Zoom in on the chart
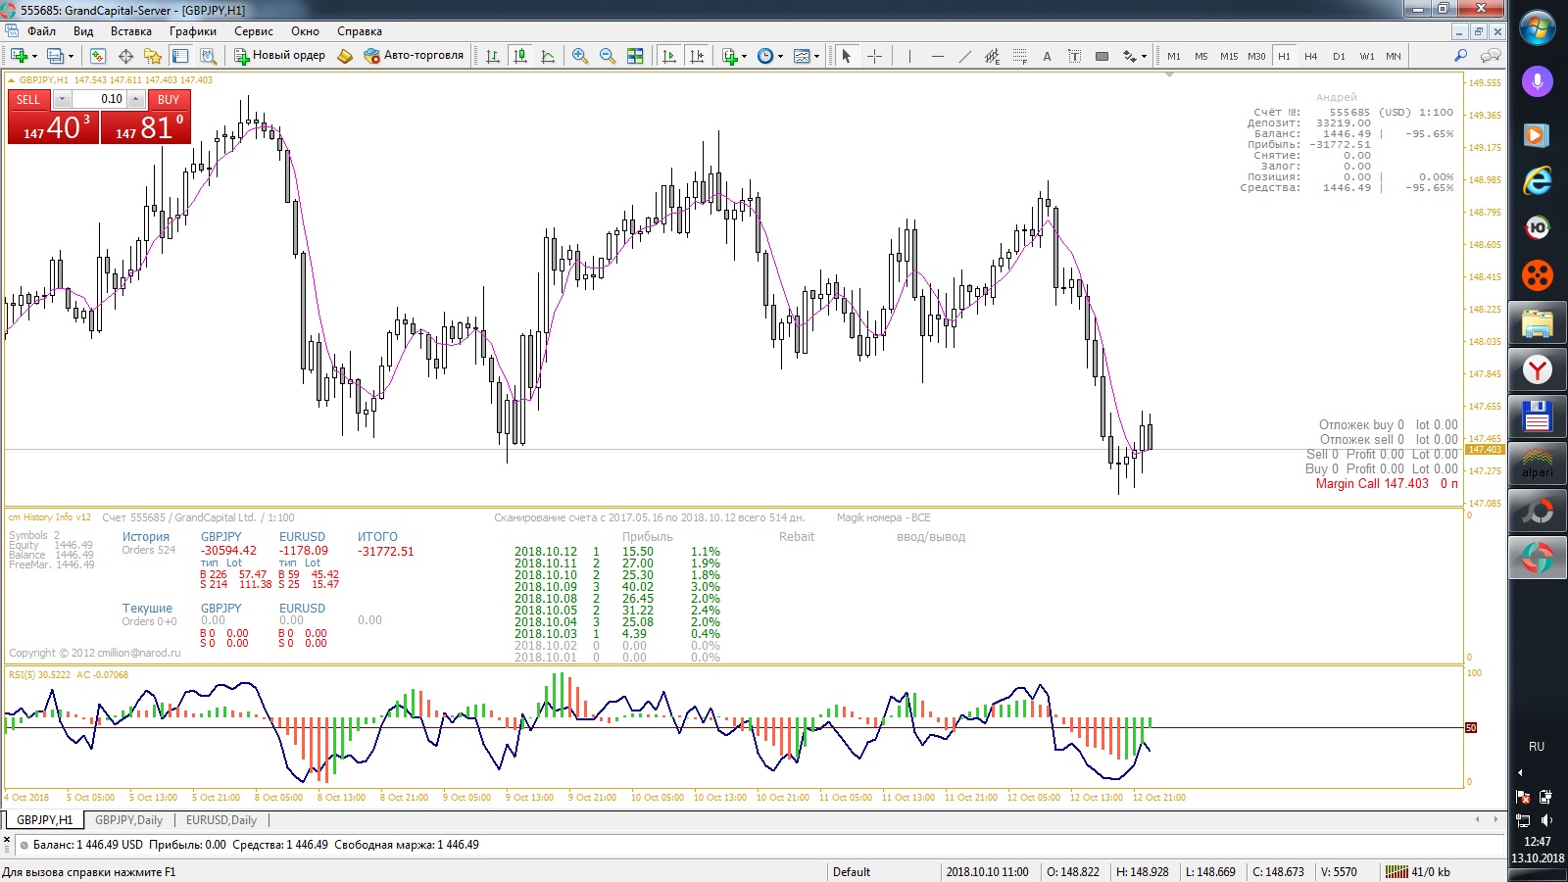 click(x=580, y=56)
